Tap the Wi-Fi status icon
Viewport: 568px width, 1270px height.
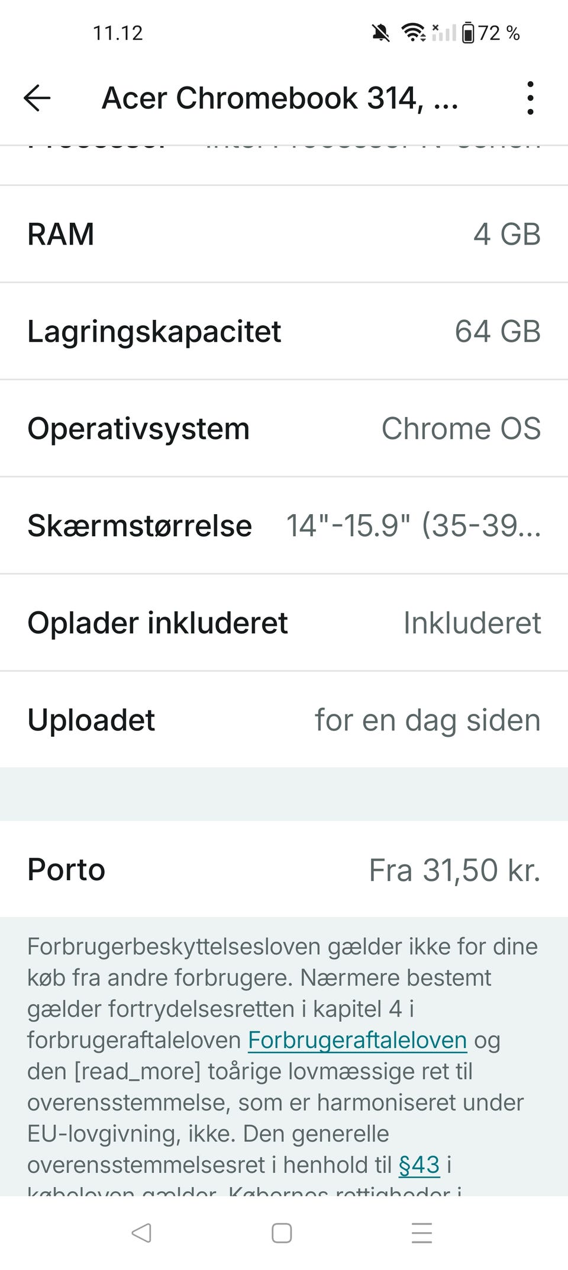tap(413, 32)
